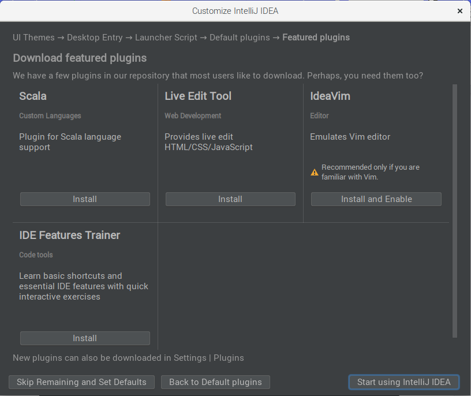
Task: Close the Customize IntelliJ IDEA dialog
Action: click(x=459, y=11)
